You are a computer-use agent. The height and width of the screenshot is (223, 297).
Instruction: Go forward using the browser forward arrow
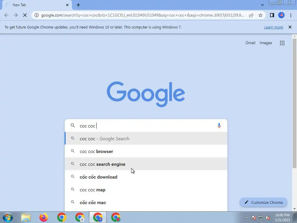click(x=16, y=15)
